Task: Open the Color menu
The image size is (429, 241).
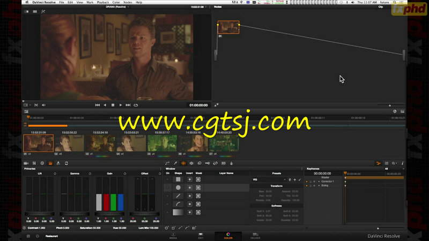Action: pos(116,2)
